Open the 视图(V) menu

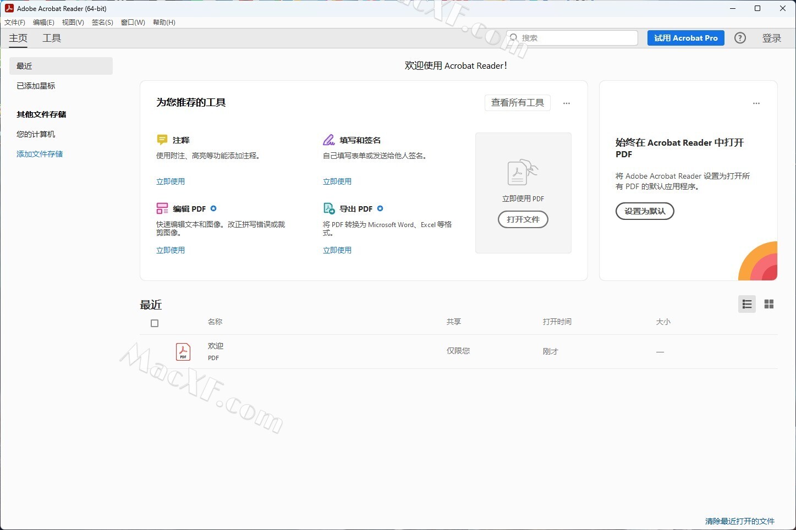[x=73, y=23]
